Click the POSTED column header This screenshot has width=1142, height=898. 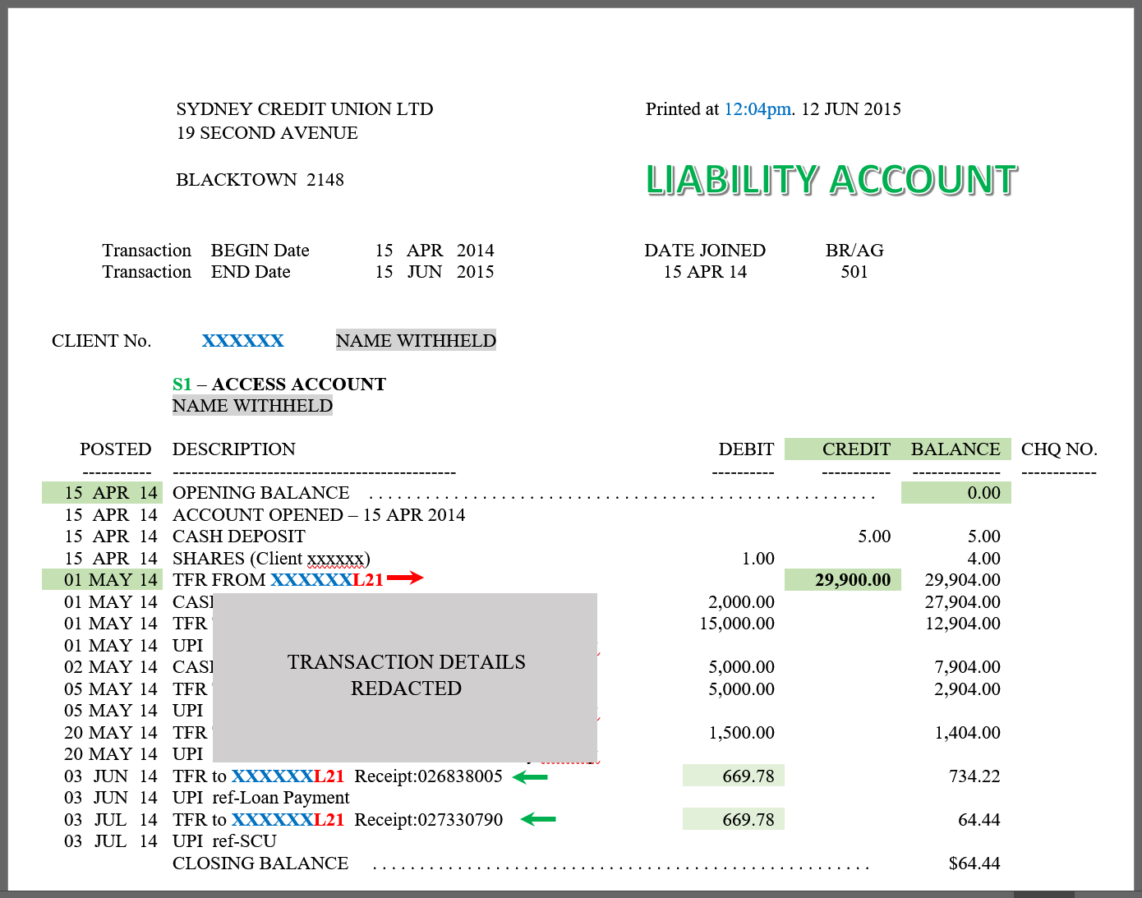coord(116,449)
